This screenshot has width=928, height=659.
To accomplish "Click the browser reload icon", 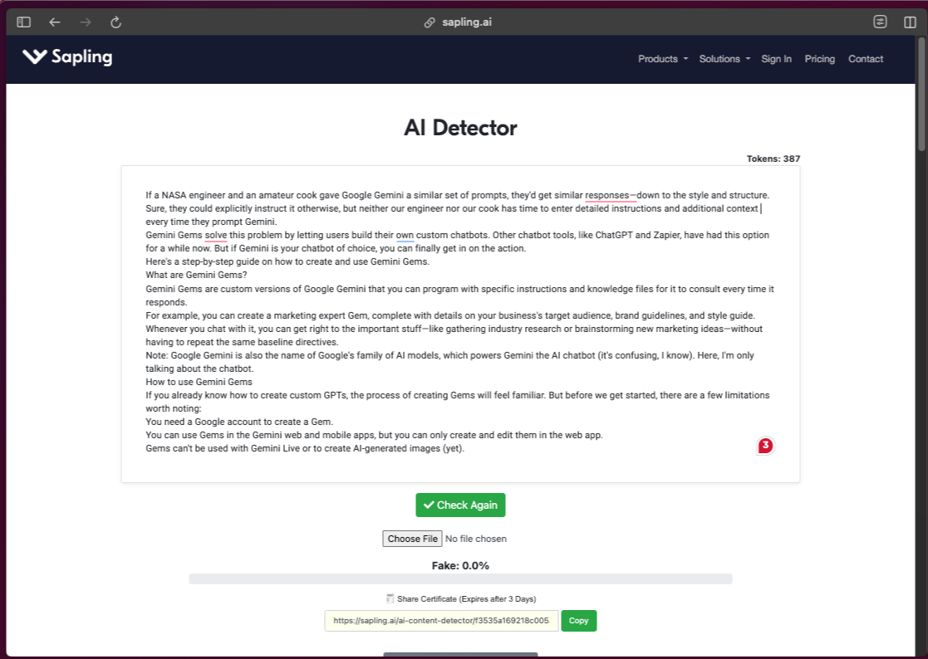I will 115,22.
